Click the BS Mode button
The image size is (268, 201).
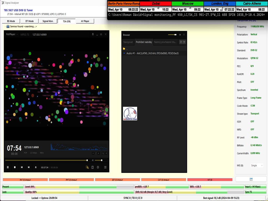(x=11, y=21)
